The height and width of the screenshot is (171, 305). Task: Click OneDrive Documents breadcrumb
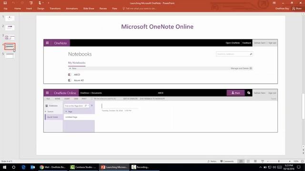pyautogui.click(x=91, y=93)
